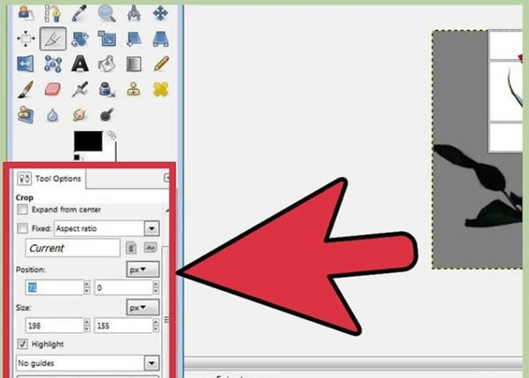The image size is (529, 378).
Task: Click the flower image in the canvas
Action: (x=477, y=150)
